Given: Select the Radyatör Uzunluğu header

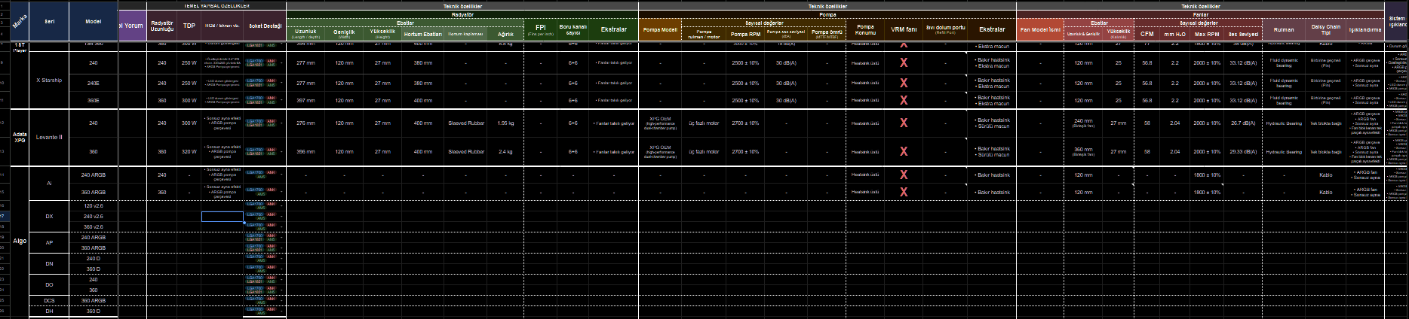Looking at the screenshot, I should [x=162, y=26].
